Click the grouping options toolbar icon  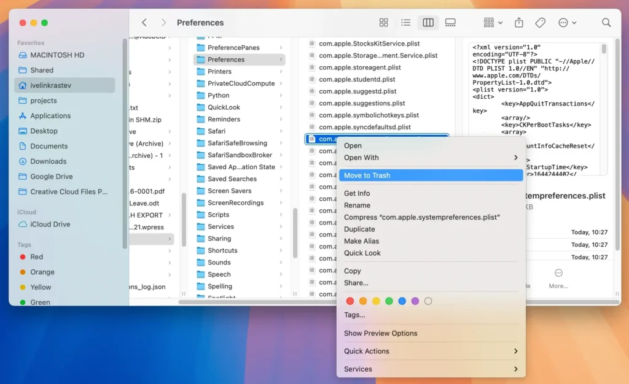(490, 22)
